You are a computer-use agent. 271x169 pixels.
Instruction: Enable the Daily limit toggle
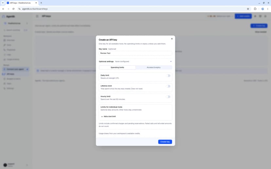(168, 76)
